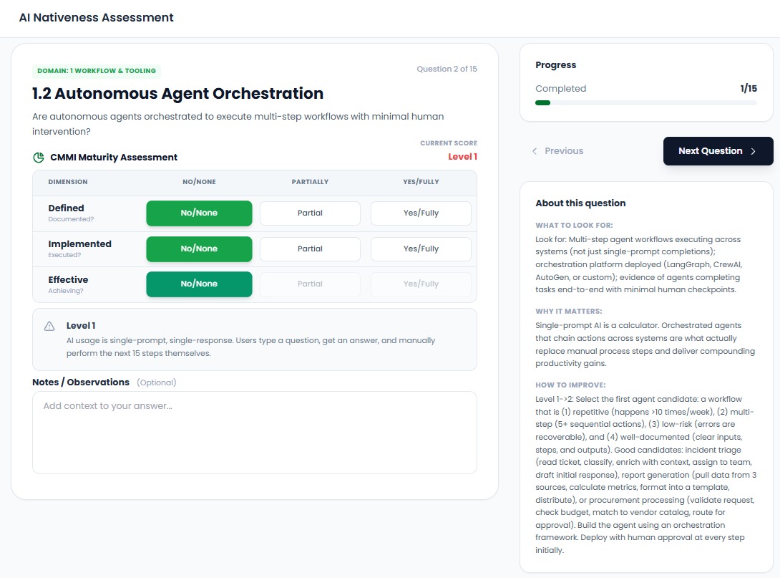Viewport: 780px width, 578px height.
Task: Click the Completed progress bar
Action: pyautogui.click(x=646, y=103)
